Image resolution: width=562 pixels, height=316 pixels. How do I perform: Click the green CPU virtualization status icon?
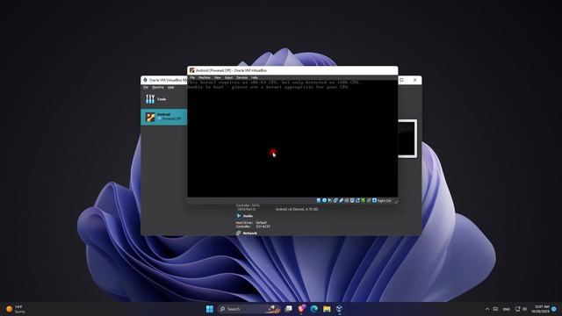[x=363, y=201]
